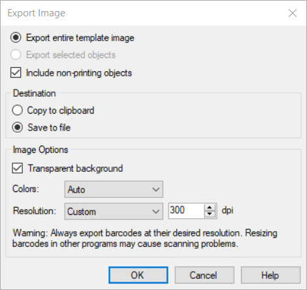Open the Colors dropdown set to Auto
307x290 pixels.
coord(114,189)
